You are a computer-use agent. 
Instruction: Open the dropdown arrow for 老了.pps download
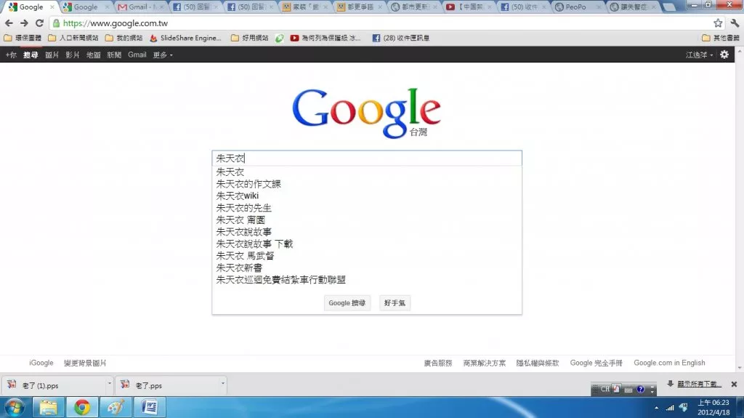click(x=222, y=383)
